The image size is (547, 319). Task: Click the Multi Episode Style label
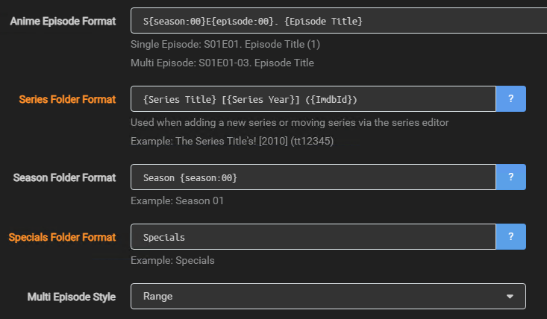tap(72, 297)
